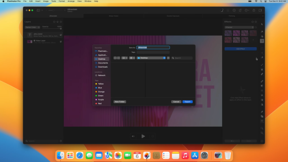
Task: Open the Desktop location popup in save dialog
Action: coord(151,58)
